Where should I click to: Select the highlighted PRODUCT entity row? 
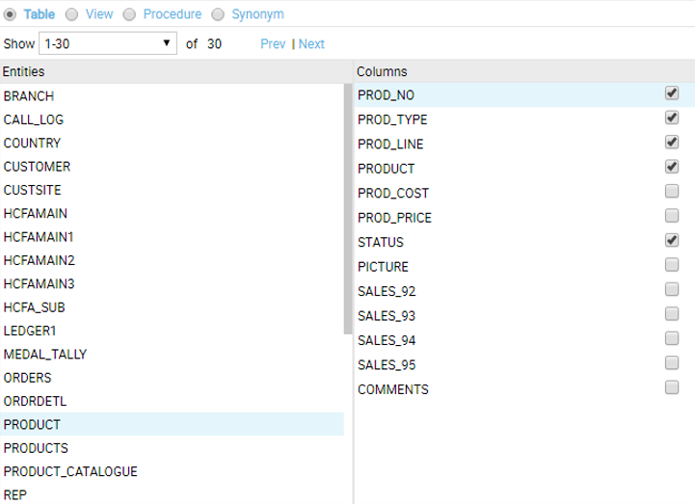[x=172, y=425]
